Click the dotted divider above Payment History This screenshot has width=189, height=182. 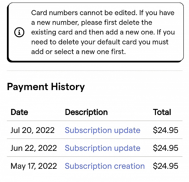pyautogui.click(x=94, y=70)
